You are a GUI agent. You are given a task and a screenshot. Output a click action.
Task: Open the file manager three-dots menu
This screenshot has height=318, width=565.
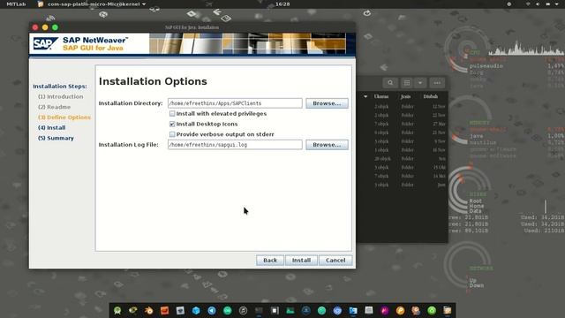(437, 83)
